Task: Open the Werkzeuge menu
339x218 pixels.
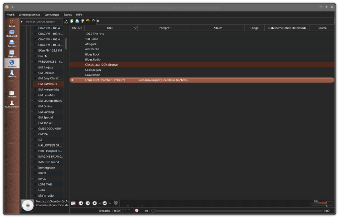Action: click(52, 15)
